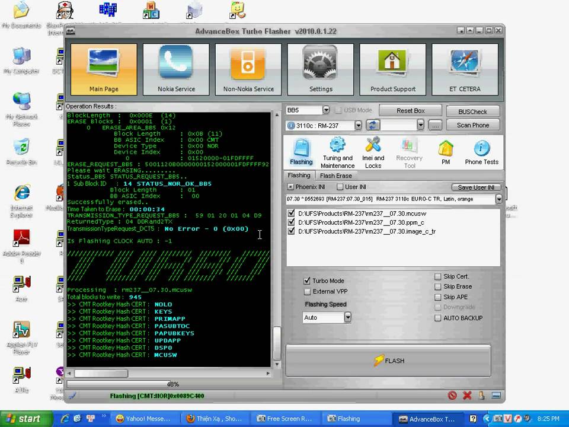Launch Internet Explorer from desktop

tap(21, 201)
